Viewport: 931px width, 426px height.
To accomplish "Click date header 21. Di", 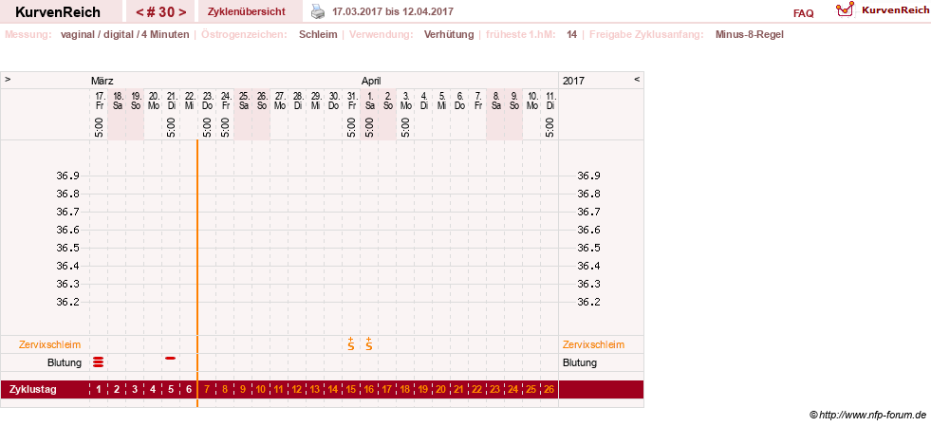I will (172, 101).
